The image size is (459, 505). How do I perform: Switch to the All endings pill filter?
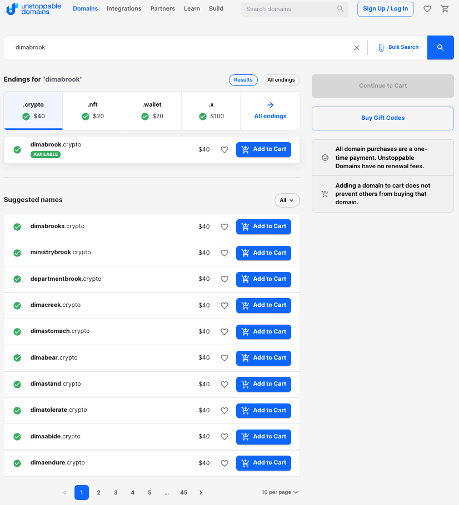point(281,80)
